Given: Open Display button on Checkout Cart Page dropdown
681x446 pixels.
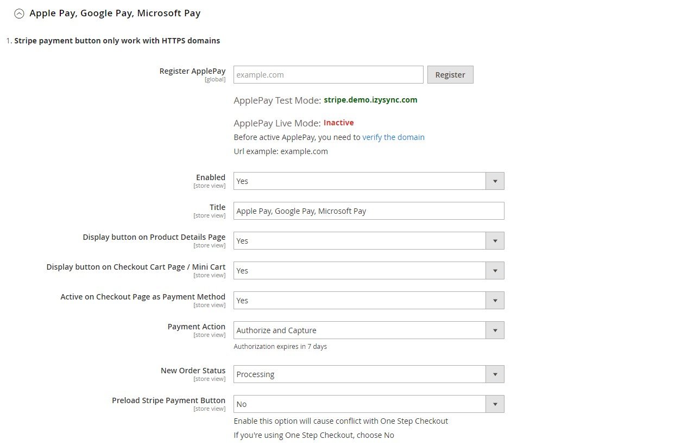Looking at the screenshot, I should click(x=369, y=271).
